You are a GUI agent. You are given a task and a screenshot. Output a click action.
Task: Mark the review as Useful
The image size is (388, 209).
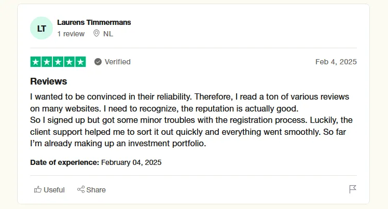[x=50, y=189]
